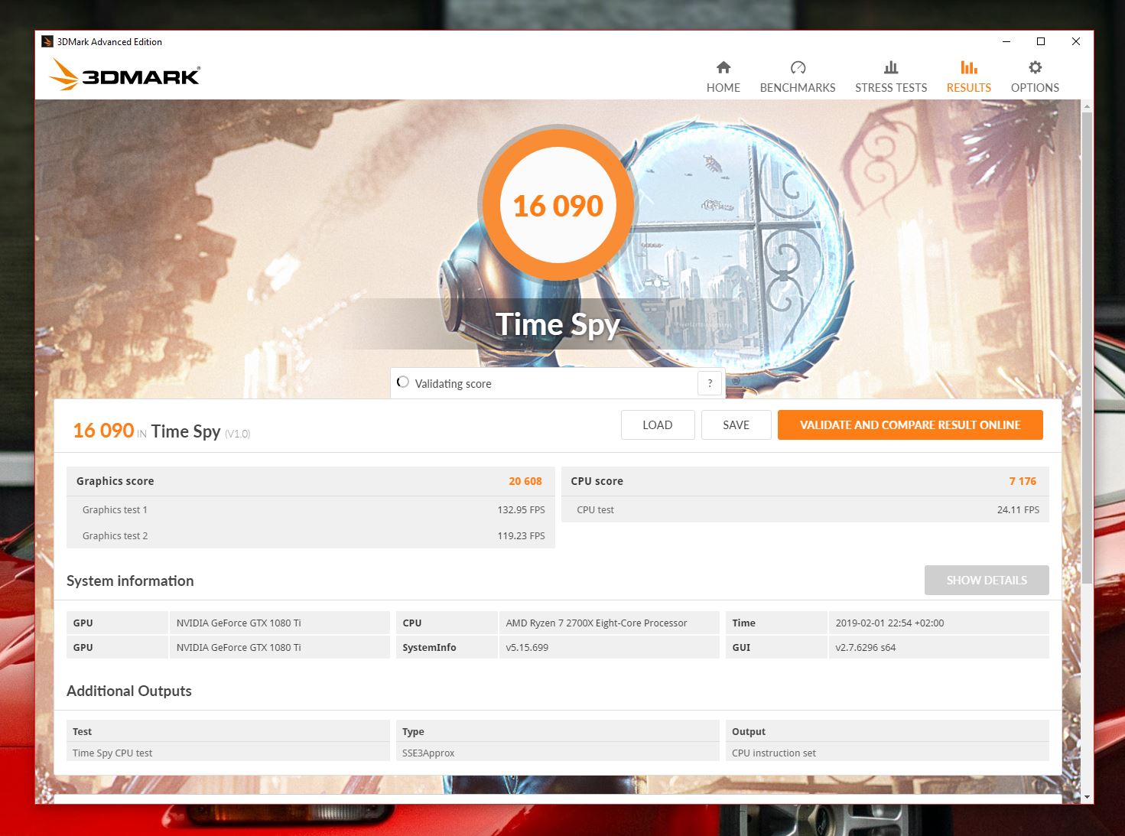
Task: Maximize the 3DMark window
Action: click(1041, 41)
